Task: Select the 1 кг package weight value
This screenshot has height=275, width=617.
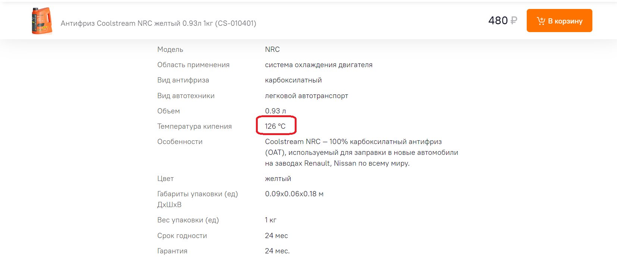Action: point(270,220)
